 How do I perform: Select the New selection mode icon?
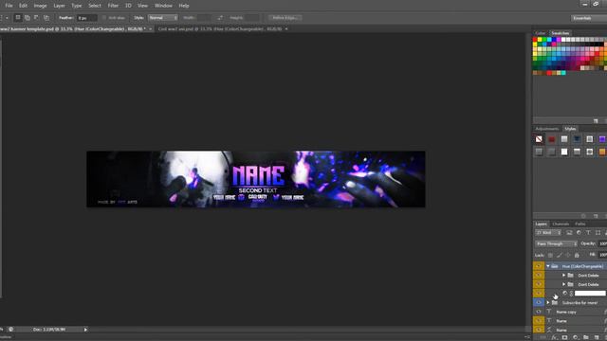[x=18, y=18]
